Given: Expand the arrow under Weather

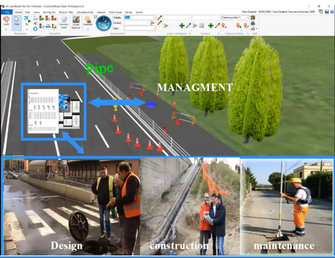Looking at the screenshot, I should (88, 29).
